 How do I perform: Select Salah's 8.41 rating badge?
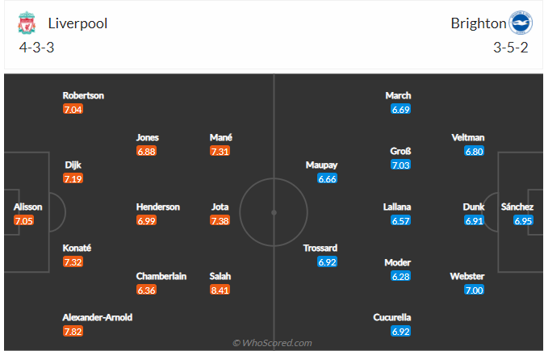point(221,290)
